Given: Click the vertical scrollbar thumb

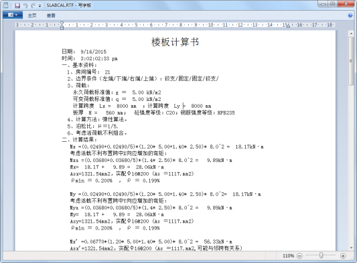Looking at the screenshot, I should (x=351, y=61).
